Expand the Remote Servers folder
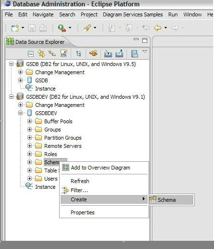 click(29, 146)
